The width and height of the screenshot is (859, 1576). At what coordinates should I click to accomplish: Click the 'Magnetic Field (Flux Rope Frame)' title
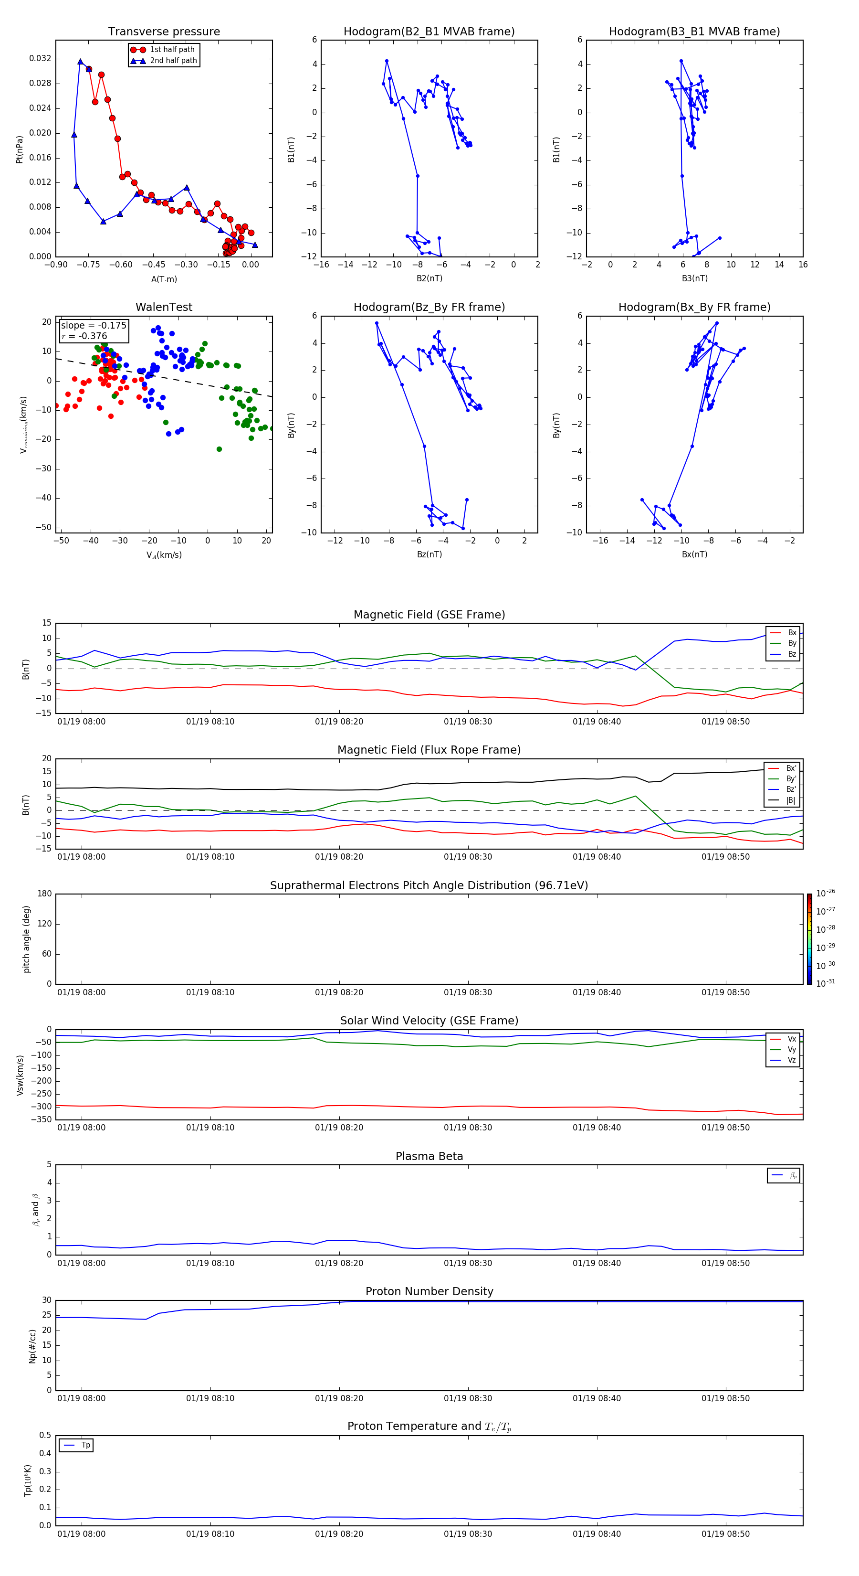429,750
